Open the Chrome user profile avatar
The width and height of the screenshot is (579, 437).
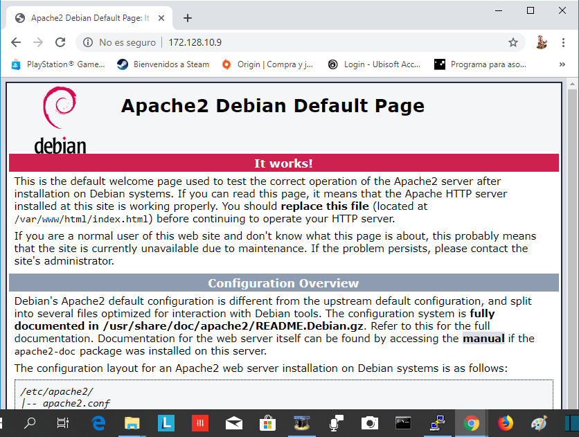pyautogui.click(x=542, y=42)
